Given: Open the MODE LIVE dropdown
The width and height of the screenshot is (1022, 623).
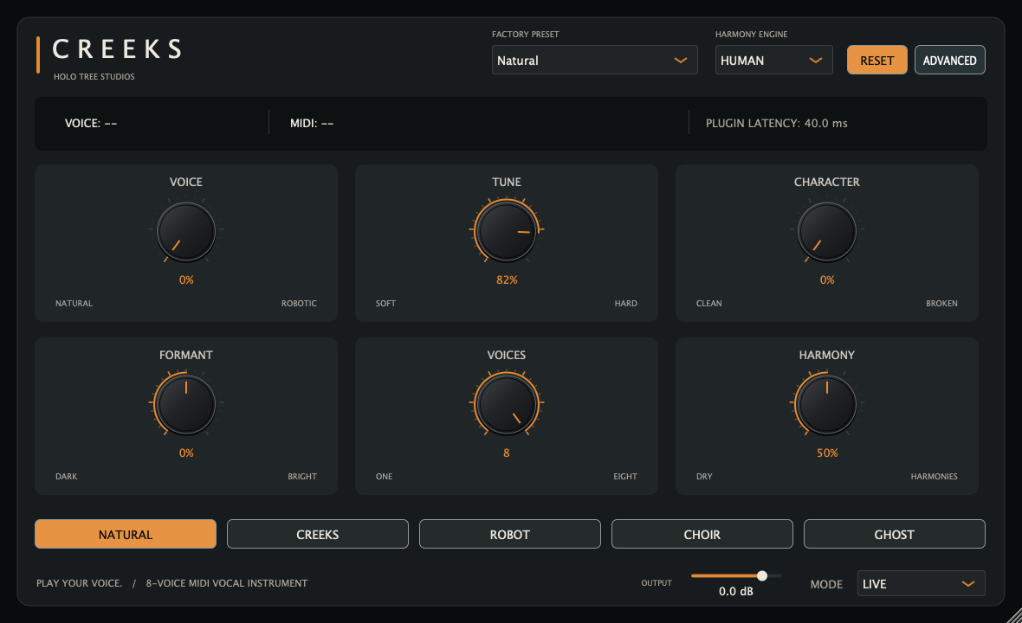Looking at the screenshot, I should (x=921, y=583).
